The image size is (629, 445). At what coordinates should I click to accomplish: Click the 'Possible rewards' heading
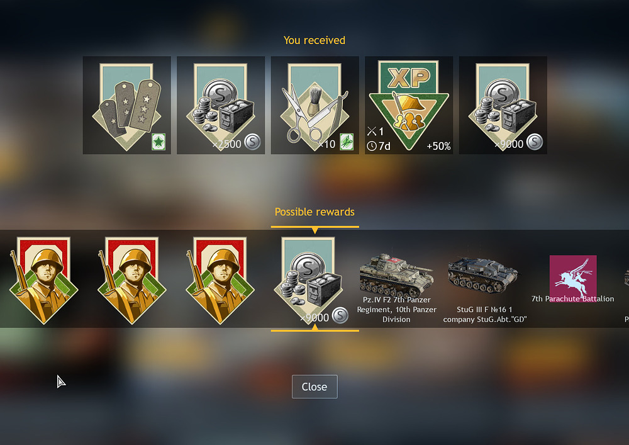[x=314, y=212]
